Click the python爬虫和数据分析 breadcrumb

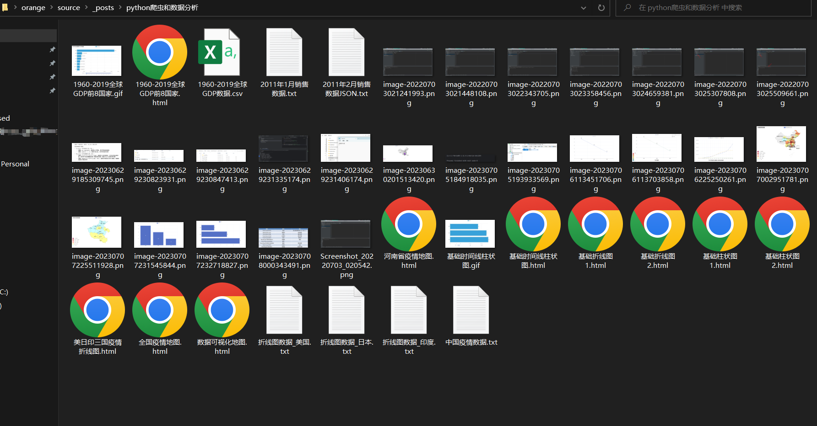tap(162, 8)
